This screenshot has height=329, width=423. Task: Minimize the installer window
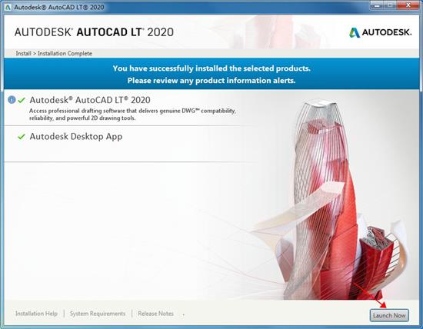click(x=377, y=5)
